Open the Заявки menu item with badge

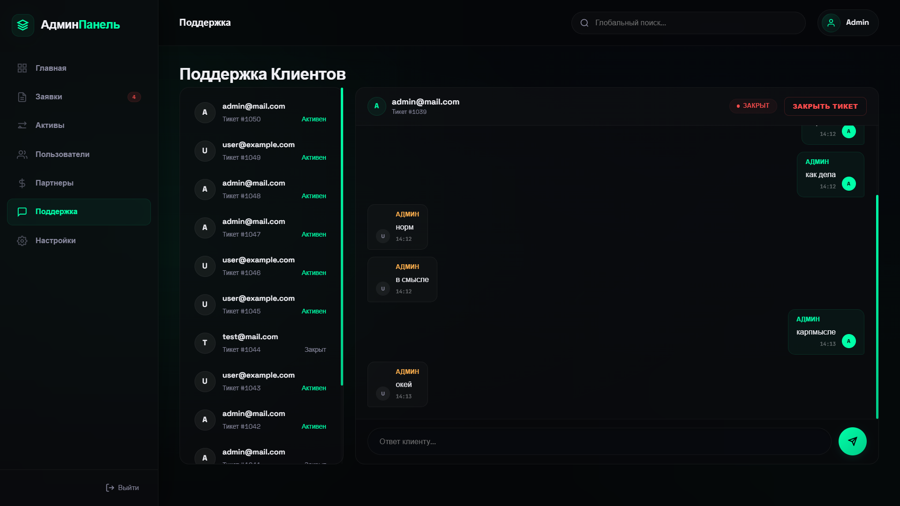click(x=79, y=97)
